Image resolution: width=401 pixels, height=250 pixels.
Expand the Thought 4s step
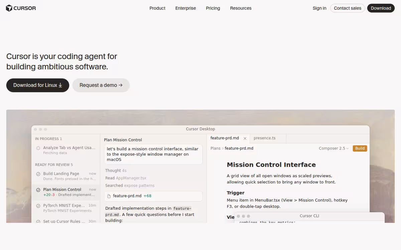click(116, 170)
